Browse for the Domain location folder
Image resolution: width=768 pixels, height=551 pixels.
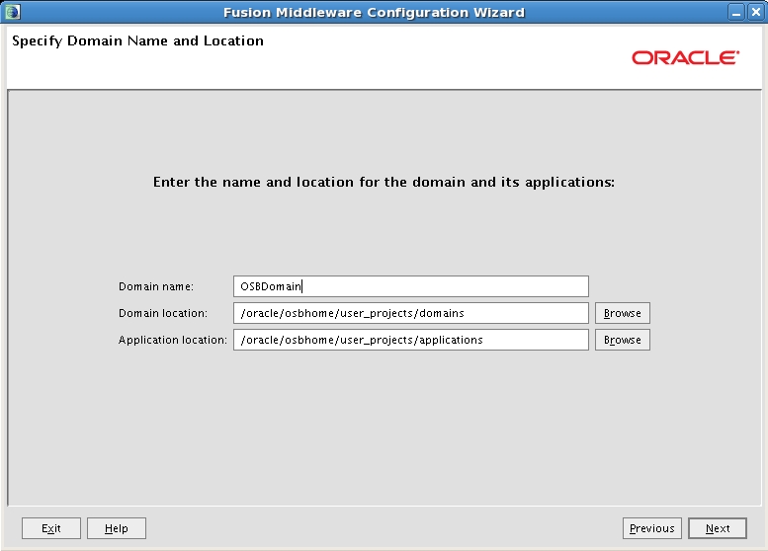pyautogui.click(x=623, y=313)
